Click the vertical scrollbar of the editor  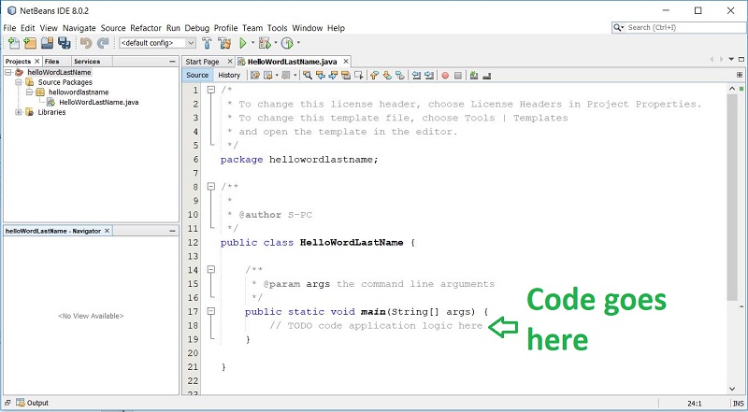[732, 197]
